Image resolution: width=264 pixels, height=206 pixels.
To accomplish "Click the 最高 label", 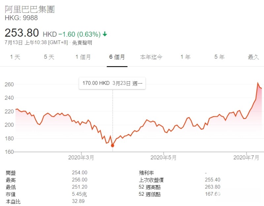I will 11,180.
